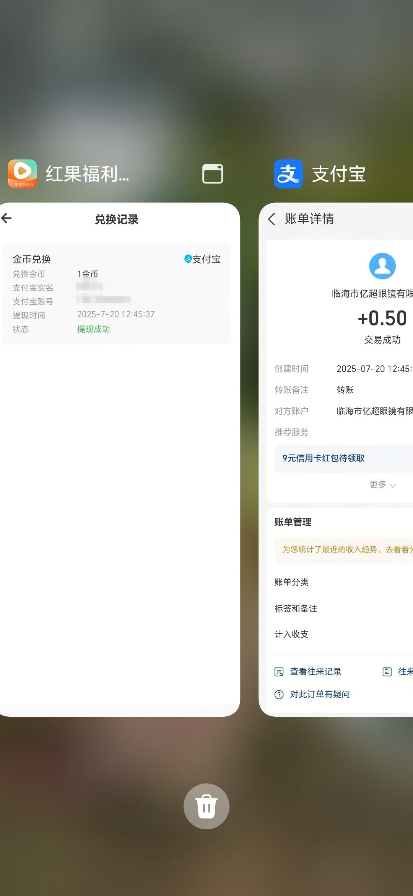Tap the 查看往来记录 icon
This screenshot has height=896, width=413.
click(279, 672)
